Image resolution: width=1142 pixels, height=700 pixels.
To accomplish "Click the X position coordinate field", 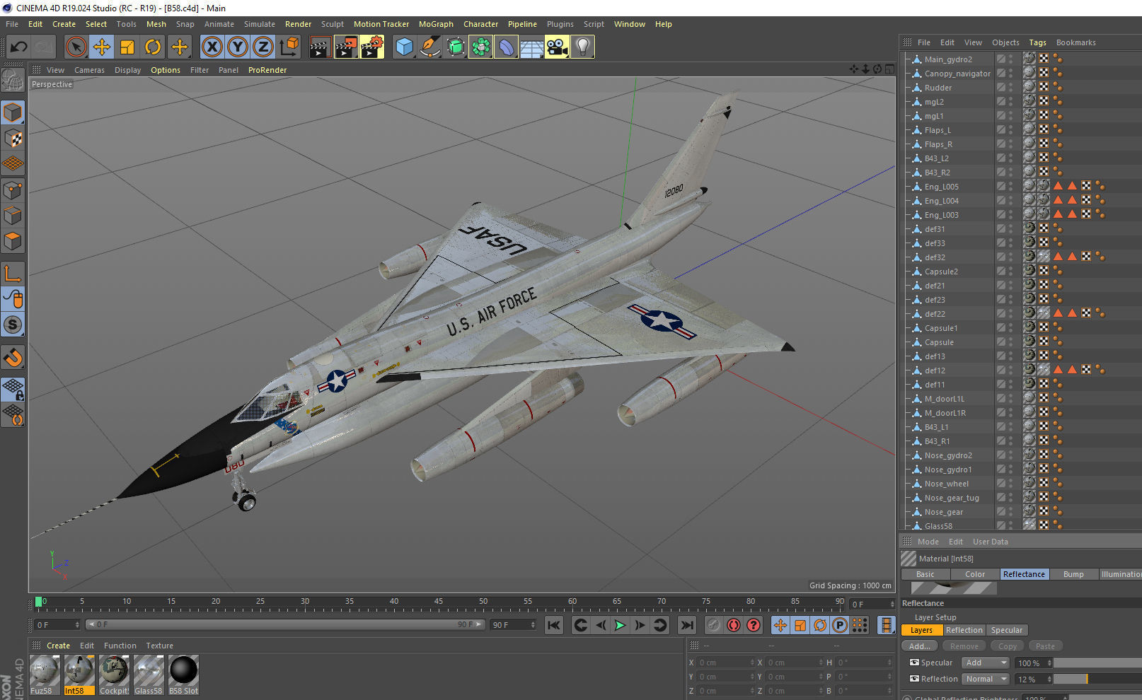I will (726, 663).
